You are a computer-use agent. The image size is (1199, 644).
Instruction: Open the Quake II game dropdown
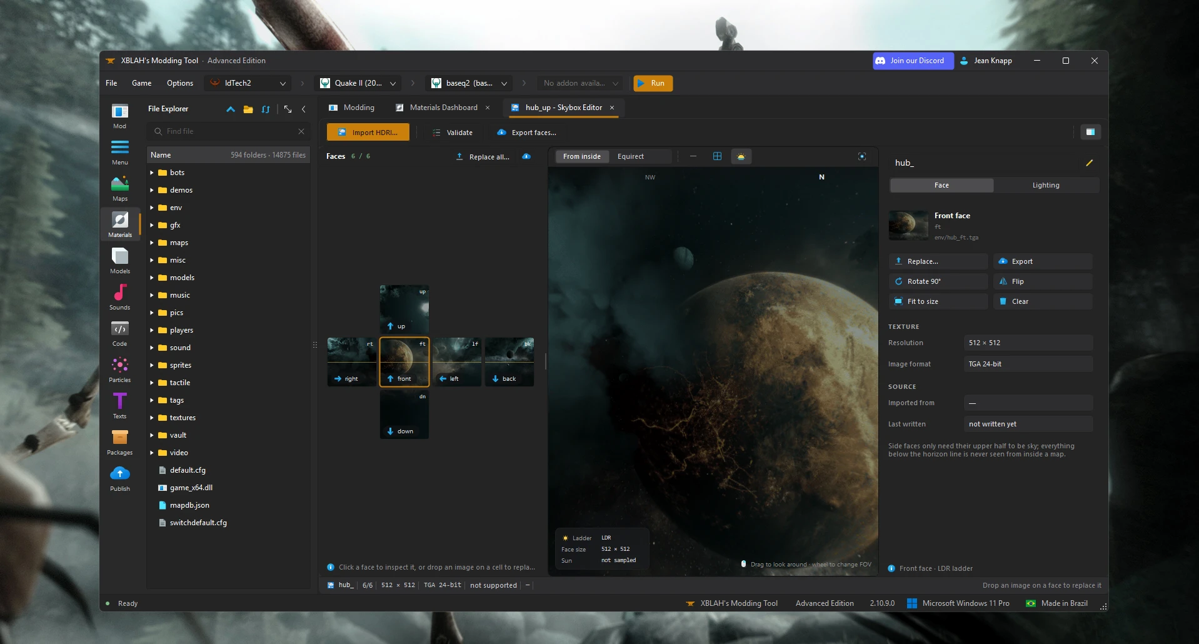coord(358,83)
